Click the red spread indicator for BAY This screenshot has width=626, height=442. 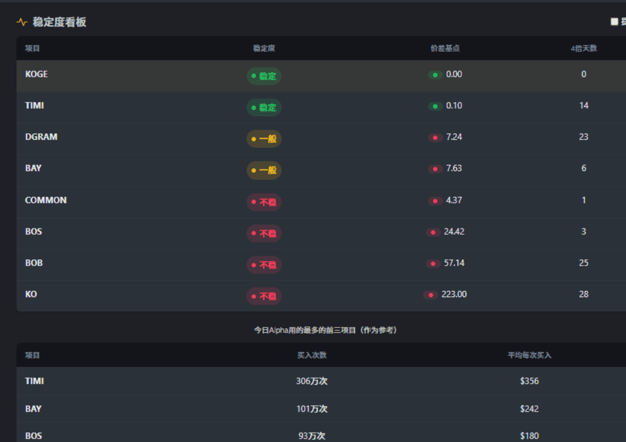tap(435, 169)
